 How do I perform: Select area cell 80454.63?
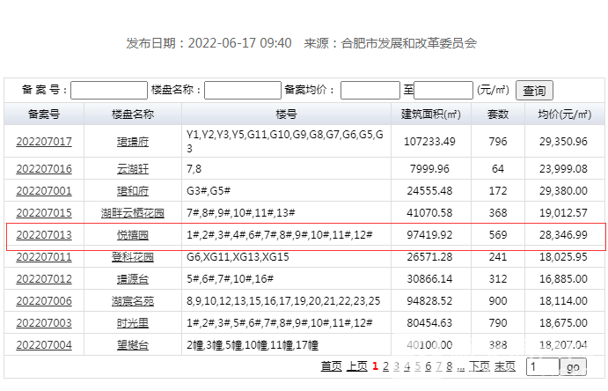[x=429, y=322]
